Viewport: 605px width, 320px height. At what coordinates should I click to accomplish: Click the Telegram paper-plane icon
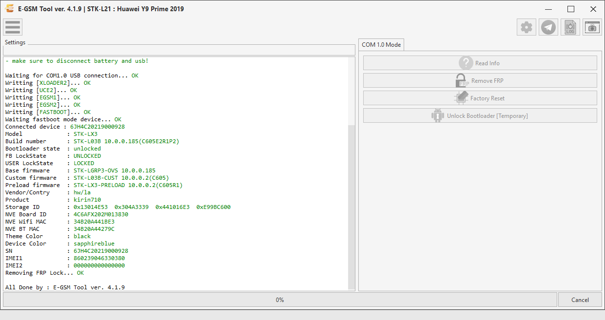(x=548, y=27)
